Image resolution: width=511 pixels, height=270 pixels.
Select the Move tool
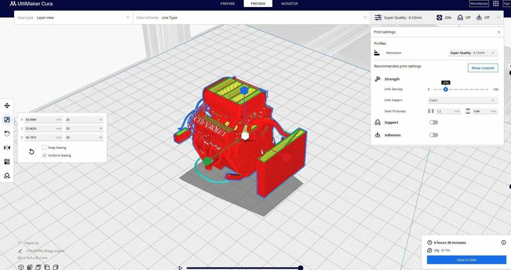click(7, 105)
